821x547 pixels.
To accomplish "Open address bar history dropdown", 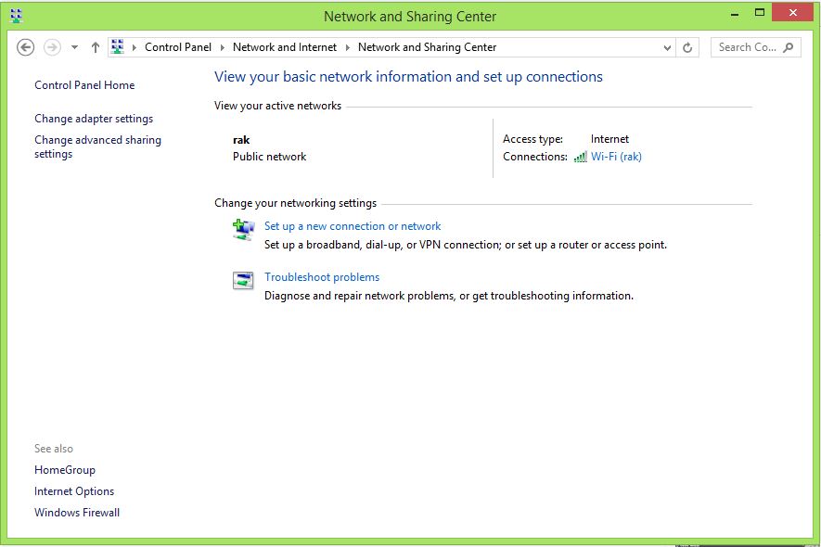I will pos(667,47).
